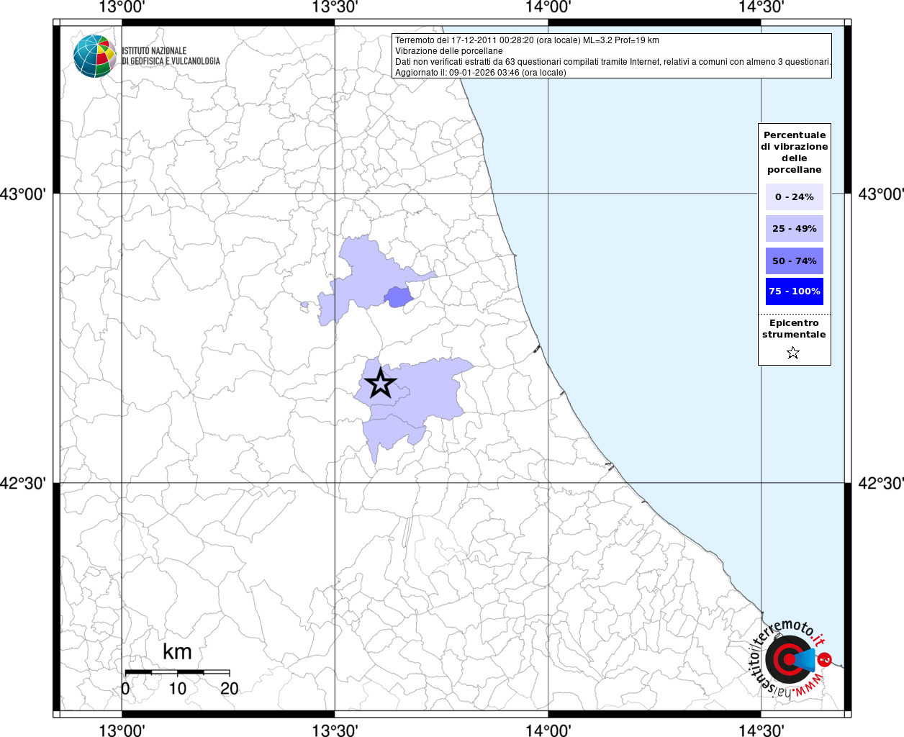Select the 75 - 100% legend swatch

pyautogui.click(x=795, y=291)
